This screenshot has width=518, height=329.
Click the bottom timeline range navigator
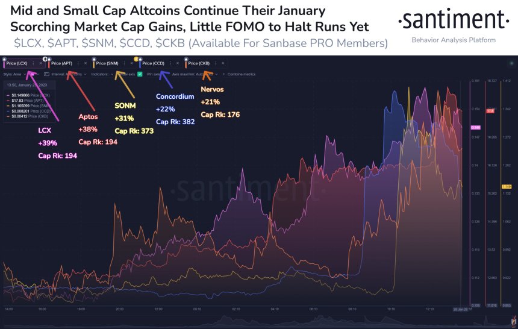tap(259, 320)
